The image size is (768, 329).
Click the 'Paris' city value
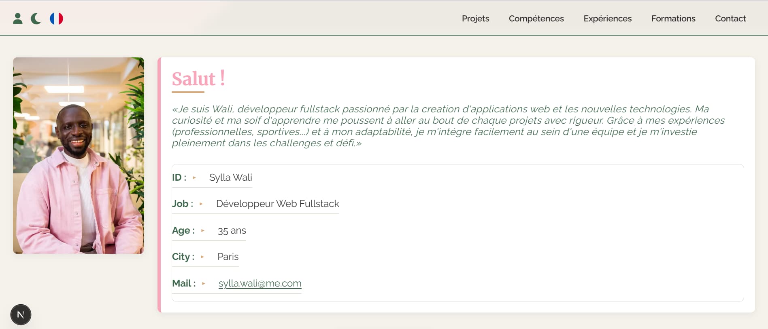pos(228,257)
